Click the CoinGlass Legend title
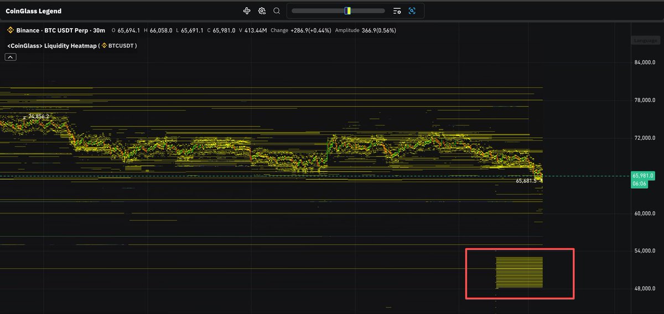This screenshot has height=314, width=664. 34,11
